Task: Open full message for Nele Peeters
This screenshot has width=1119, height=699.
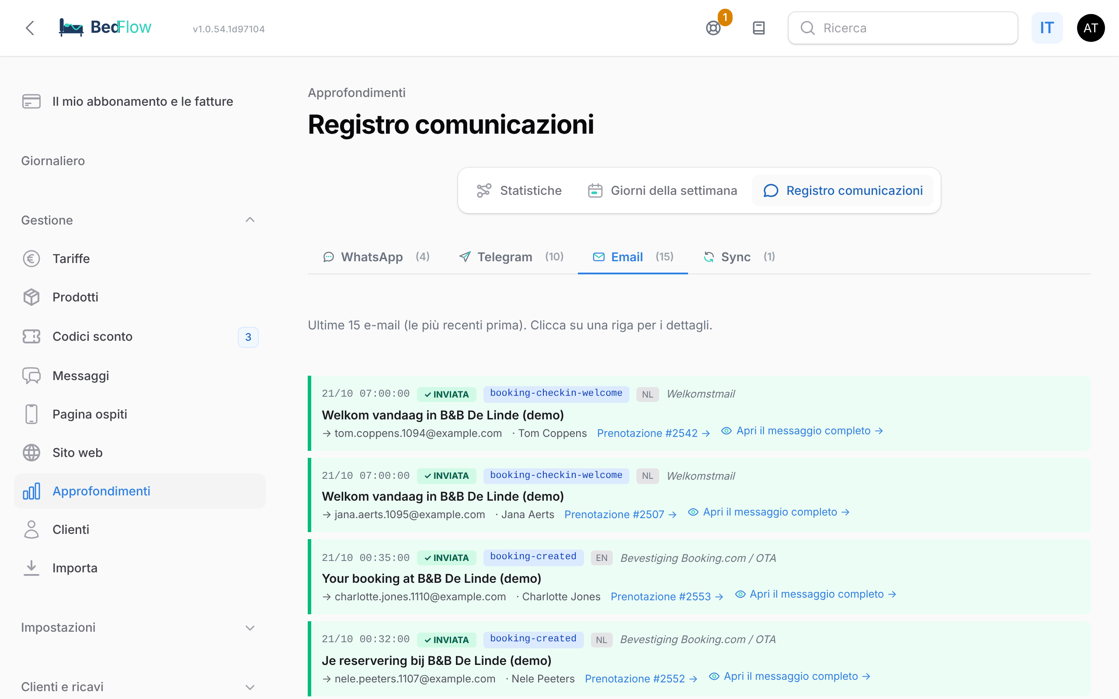Action: coord(790,677)
